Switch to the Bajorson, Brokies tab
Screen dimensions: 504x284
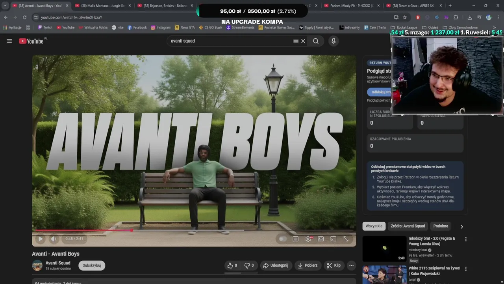pos(165,6)
